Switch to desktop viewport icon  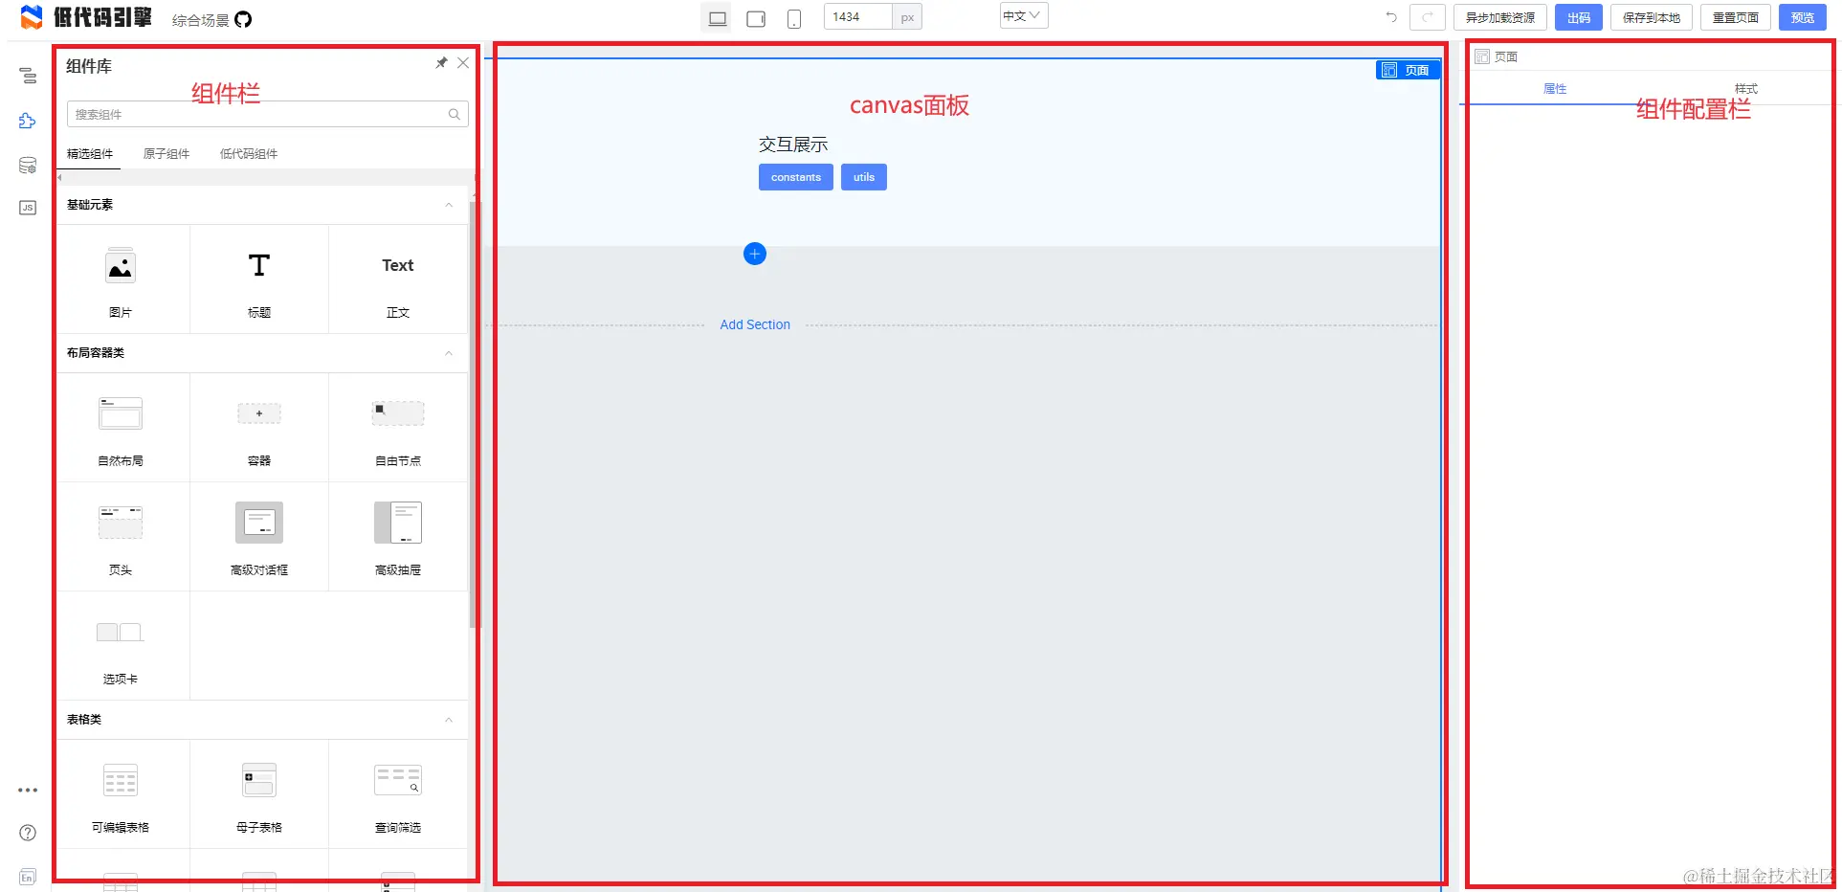717,17
